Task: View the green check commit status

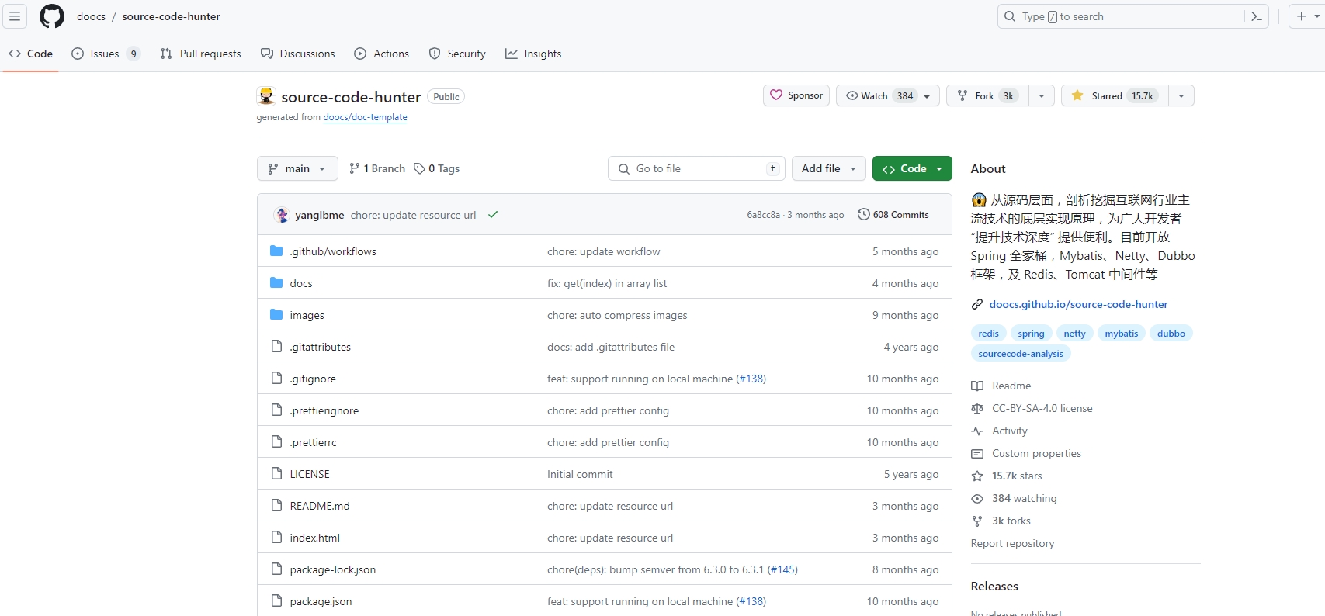Action: click(493, 215)
